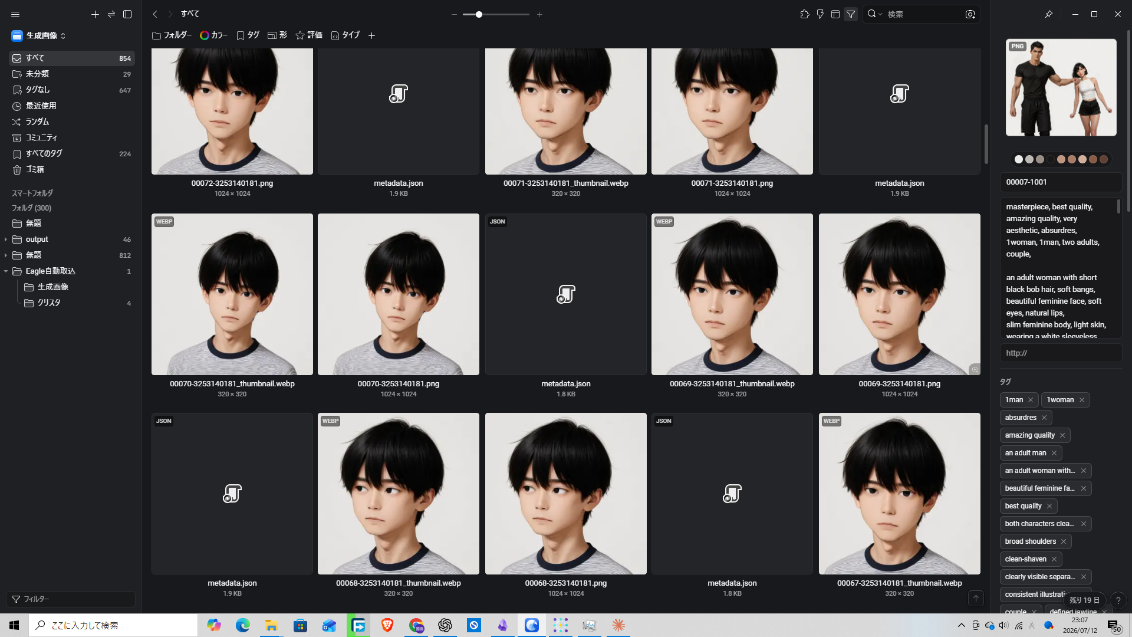This screenshot has width=1132, height=637.
Task: Remove the best quality tag
Action: tap(1049, 506)
